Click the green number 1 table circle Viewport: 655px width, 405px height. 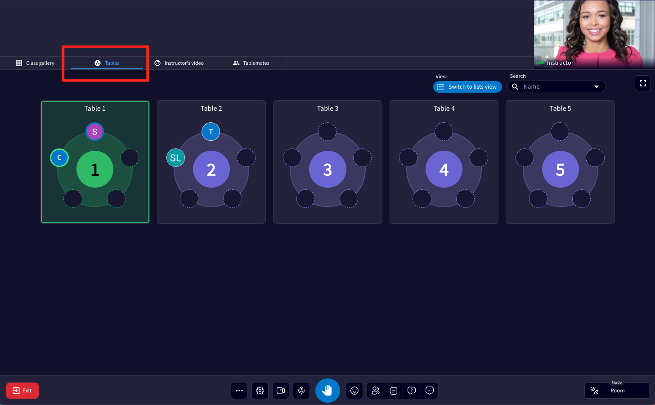(95, 169)
